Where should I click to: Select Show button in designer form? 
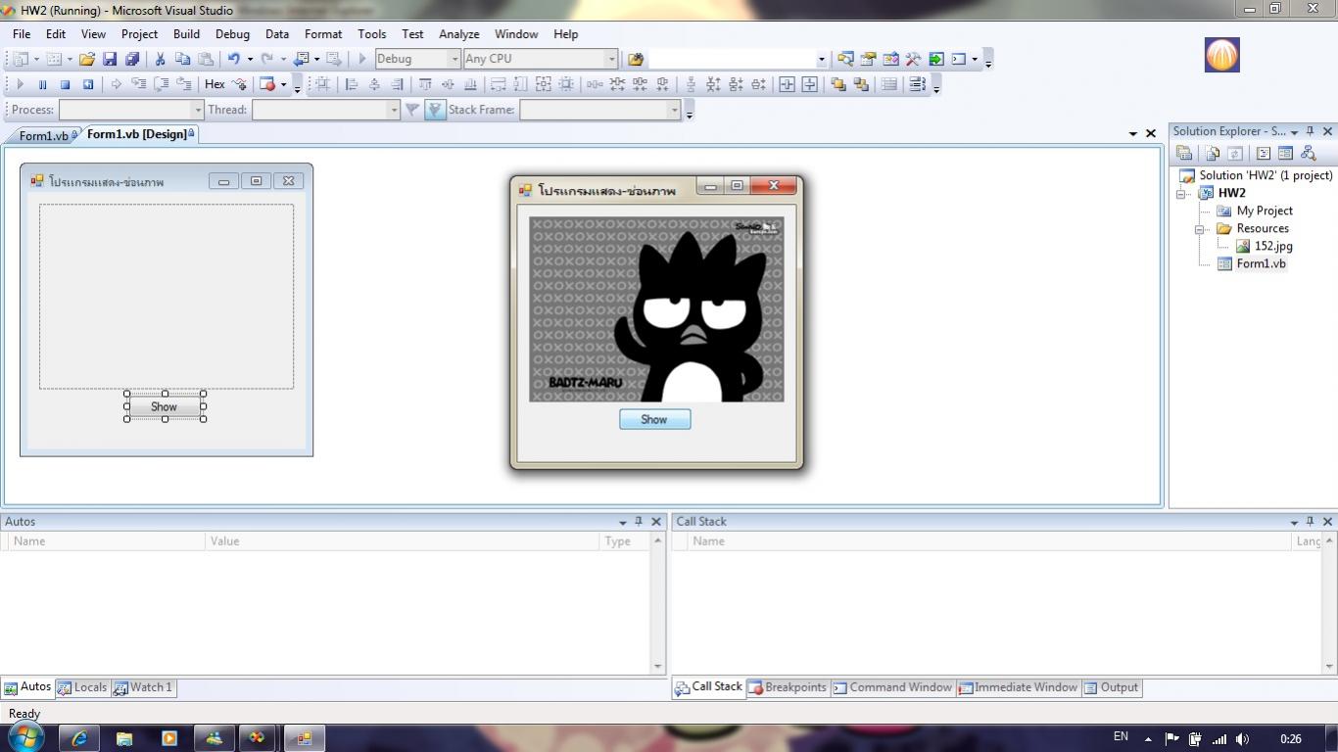[165, 406]
